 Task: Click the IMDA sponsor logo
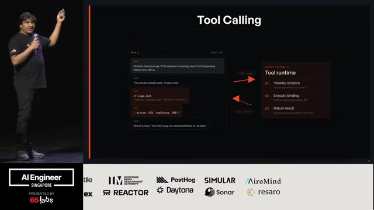[x=126, y=180]
